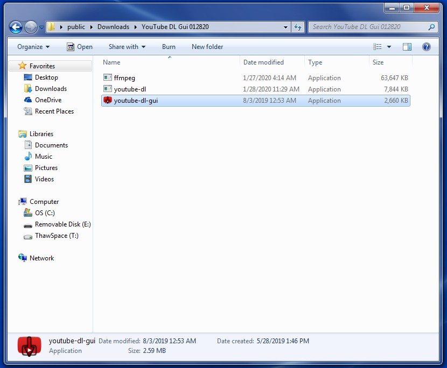Viewport: 447px width, 368px height.
Task: Expand the arrow before 'public' breadcrumb
Action: [61, 27]
